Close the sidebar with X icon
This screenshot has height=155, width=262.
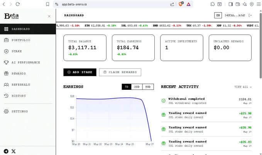pos(49,16)
